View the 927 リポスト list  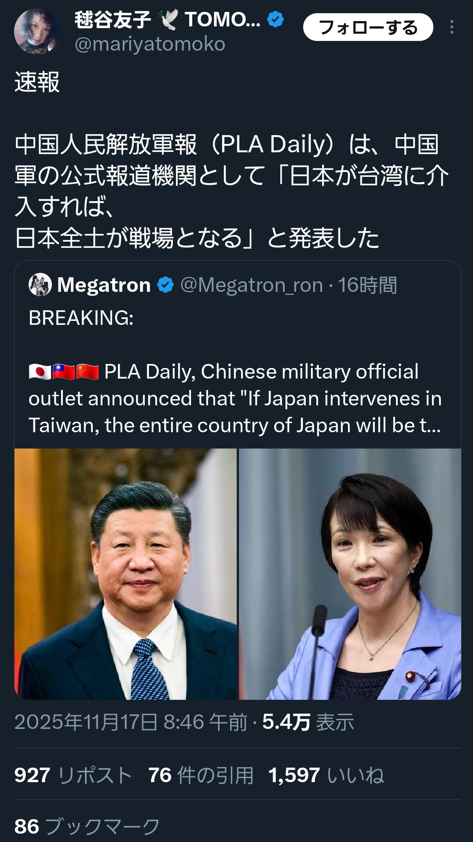(73, 775)
